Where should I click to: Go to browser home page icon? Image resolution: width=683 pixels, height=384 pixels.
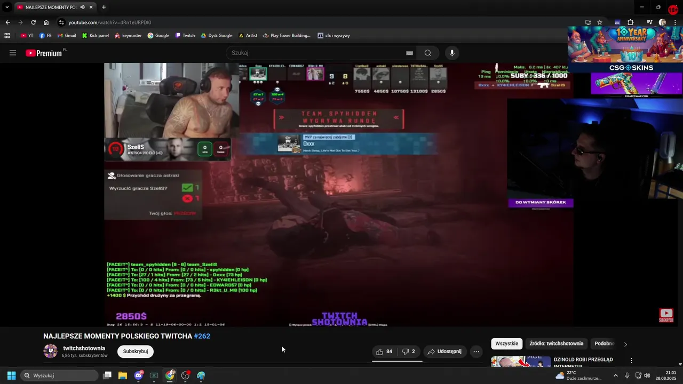click(46, 22)
